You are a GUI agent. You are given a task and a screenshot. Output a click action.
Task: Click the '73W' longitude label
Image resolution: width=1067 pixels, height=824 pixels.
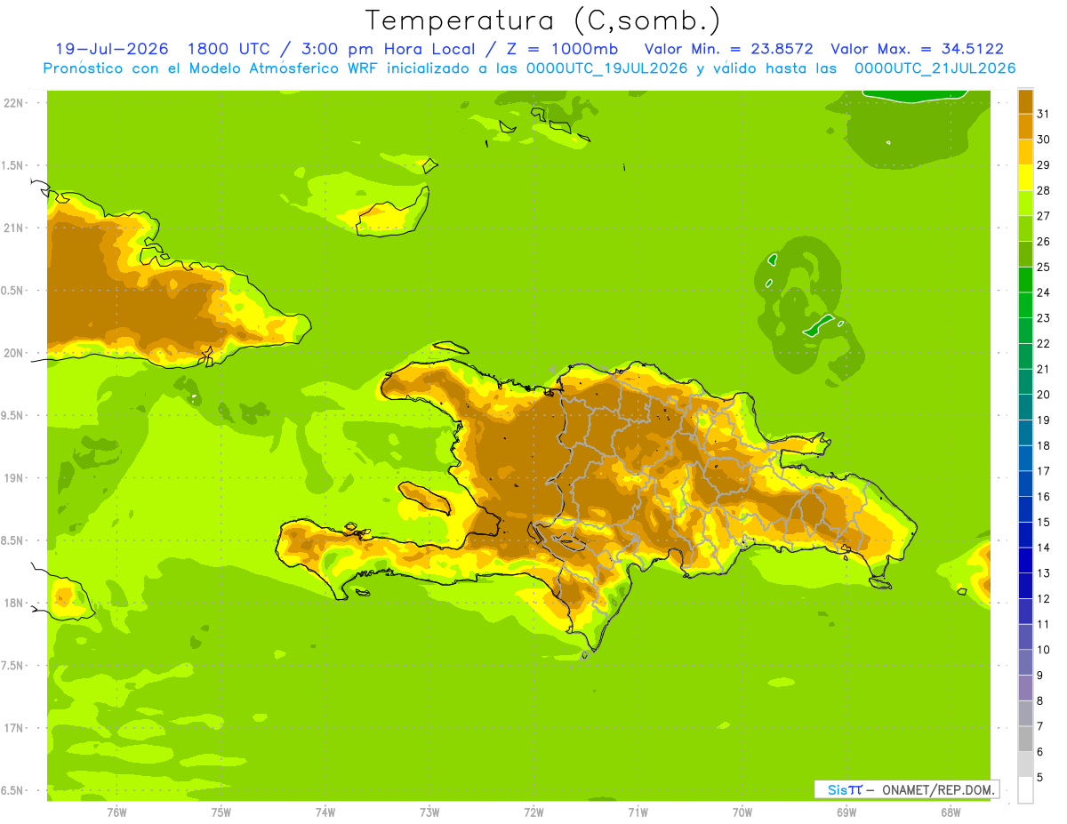click(x=429, y=812)
